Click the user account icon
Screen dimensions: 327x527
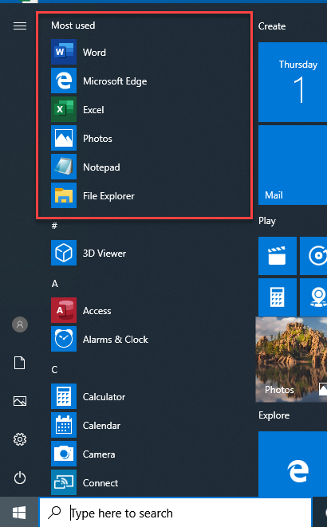click(x=20, y=324)
